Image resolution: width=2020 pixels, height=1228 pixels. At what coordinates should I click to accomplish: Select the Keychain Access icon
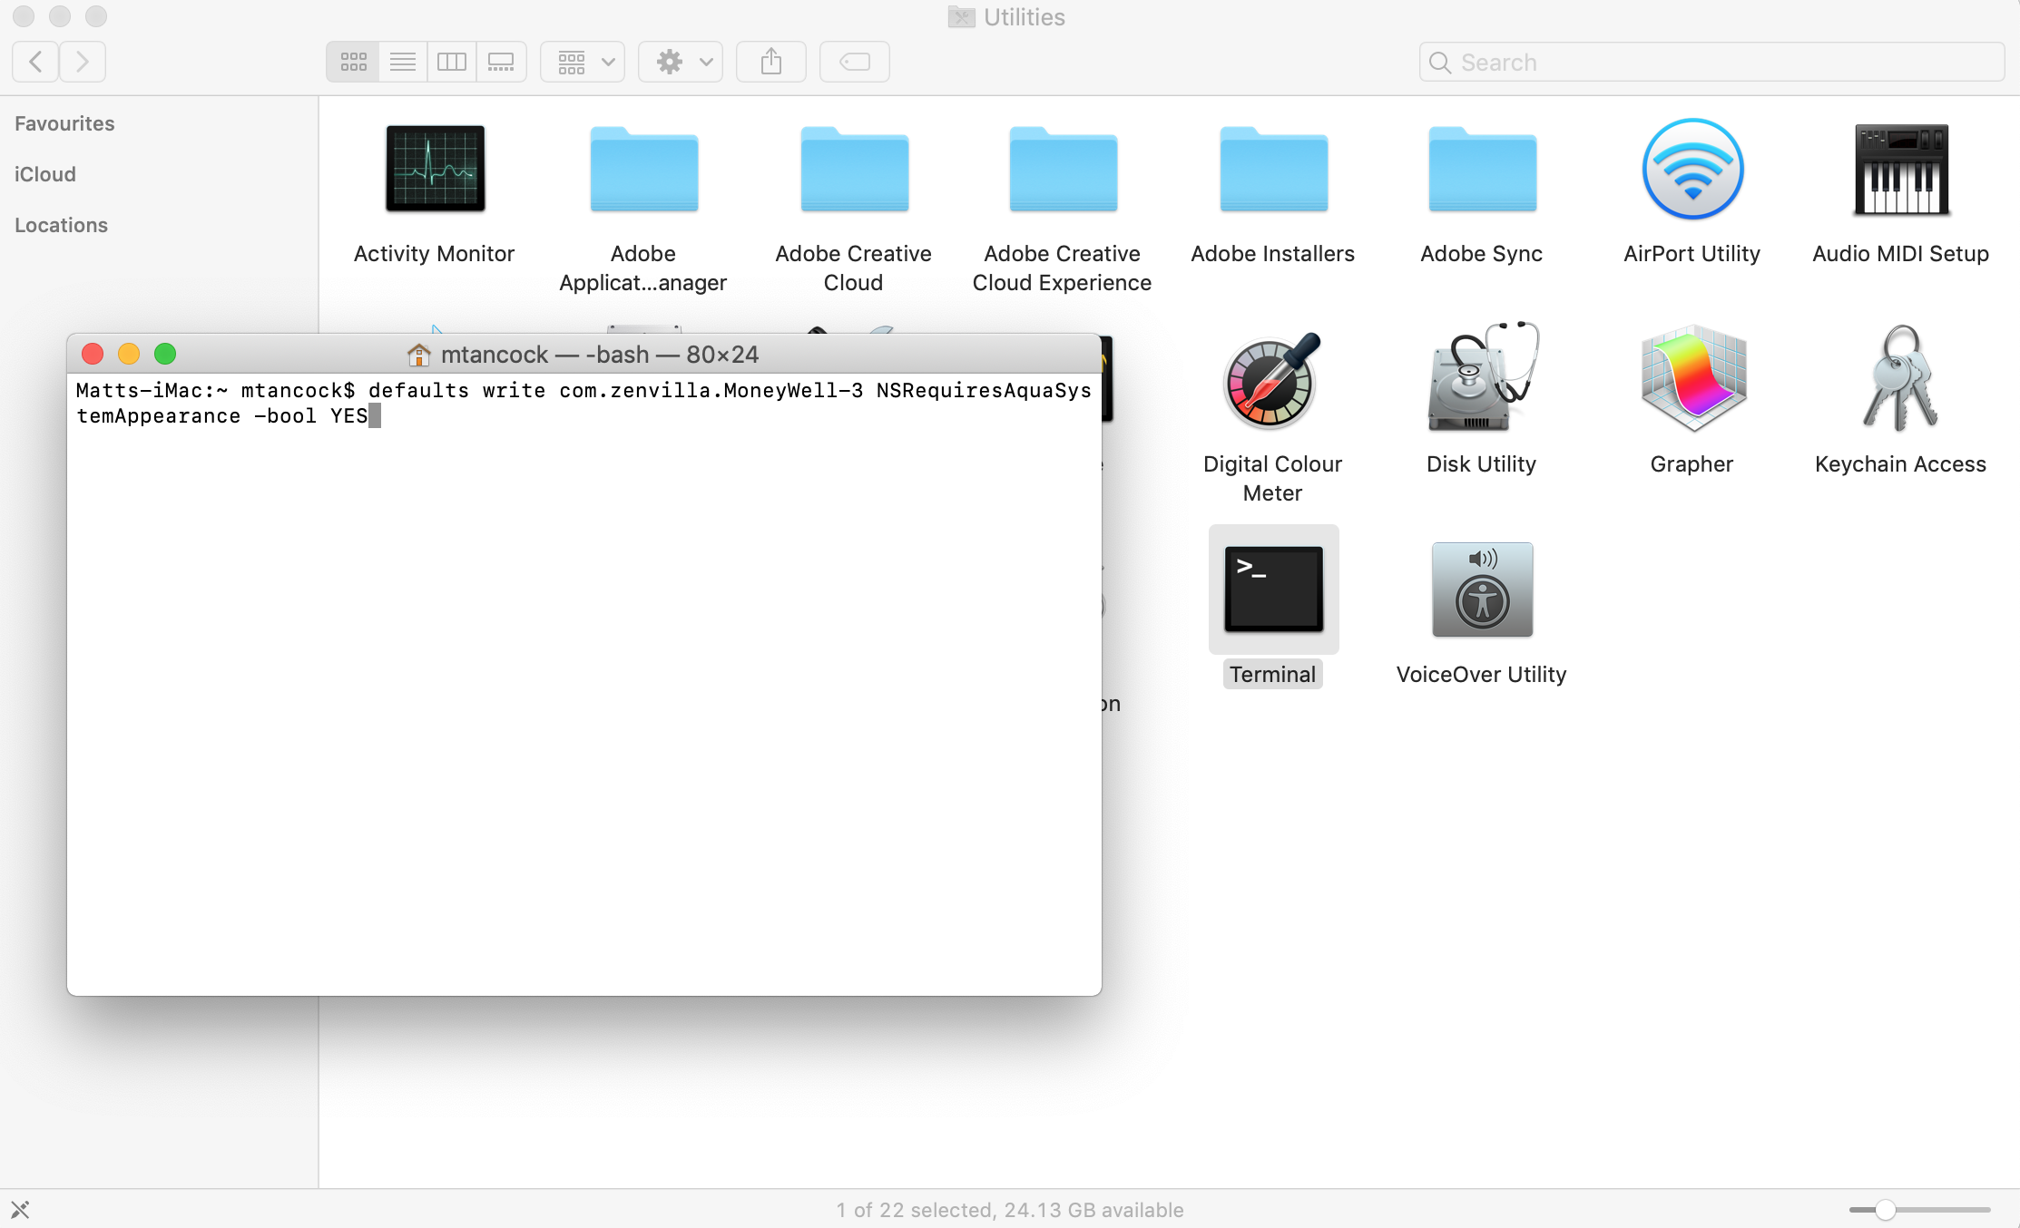click(x=1901, y=380)
